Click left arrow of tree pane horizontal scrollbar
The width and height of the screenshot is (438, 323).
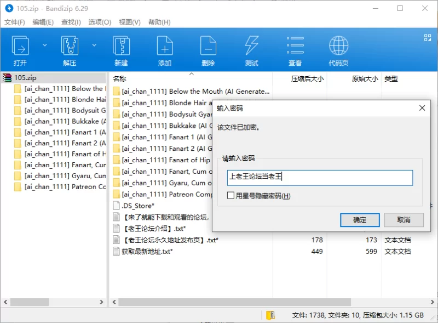pos(5,302)
